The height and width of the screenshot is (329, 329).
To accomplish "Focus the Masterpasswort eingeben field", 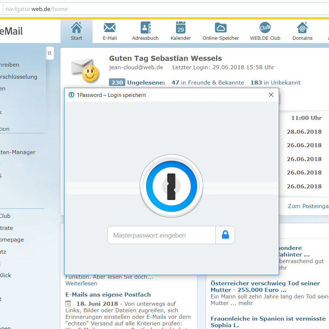I will pyautogui.click(x=161, y=235).
